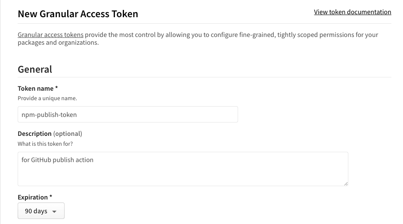
Task: Click the 'What is this token for?' hint
Action: tap(45, 144)
